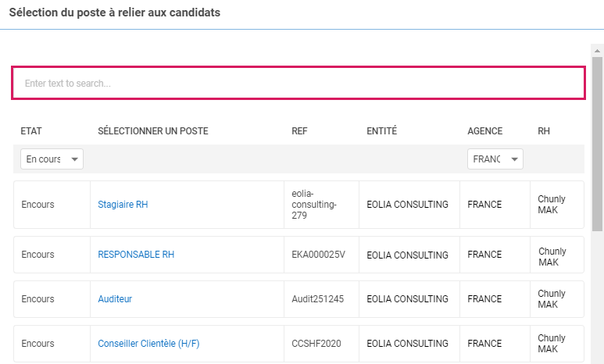604x364 pixels.
Task: Sort by the ETAT column header
Action: 31,131
